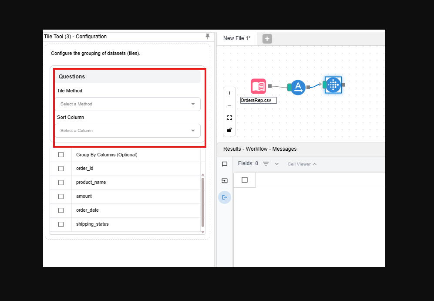Select the Tile tool node on canvas
Screen dimensions: 434x301
pyautogui.click(x=333, y=85)
